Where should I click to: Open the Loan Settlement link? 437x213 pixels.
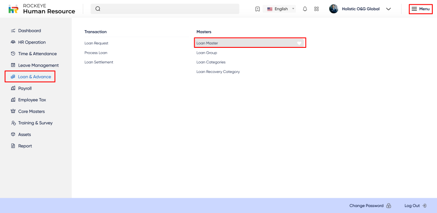tap(99, 62)
